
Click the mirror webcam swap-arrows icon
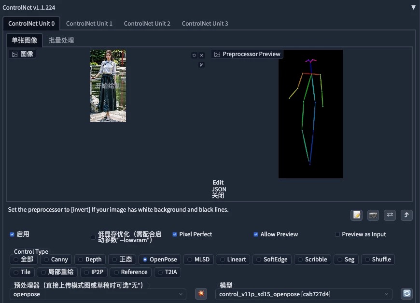pyautogui.click(x=390, y=215)
